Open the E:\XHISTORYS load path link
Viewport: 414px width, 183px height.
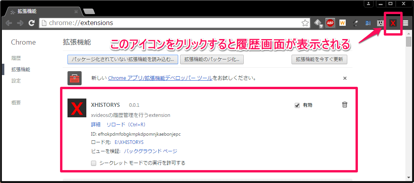tap(129, 142)
